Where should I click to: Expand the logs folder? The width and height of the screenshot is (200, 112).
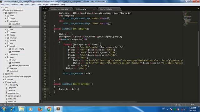pos(6,44)
